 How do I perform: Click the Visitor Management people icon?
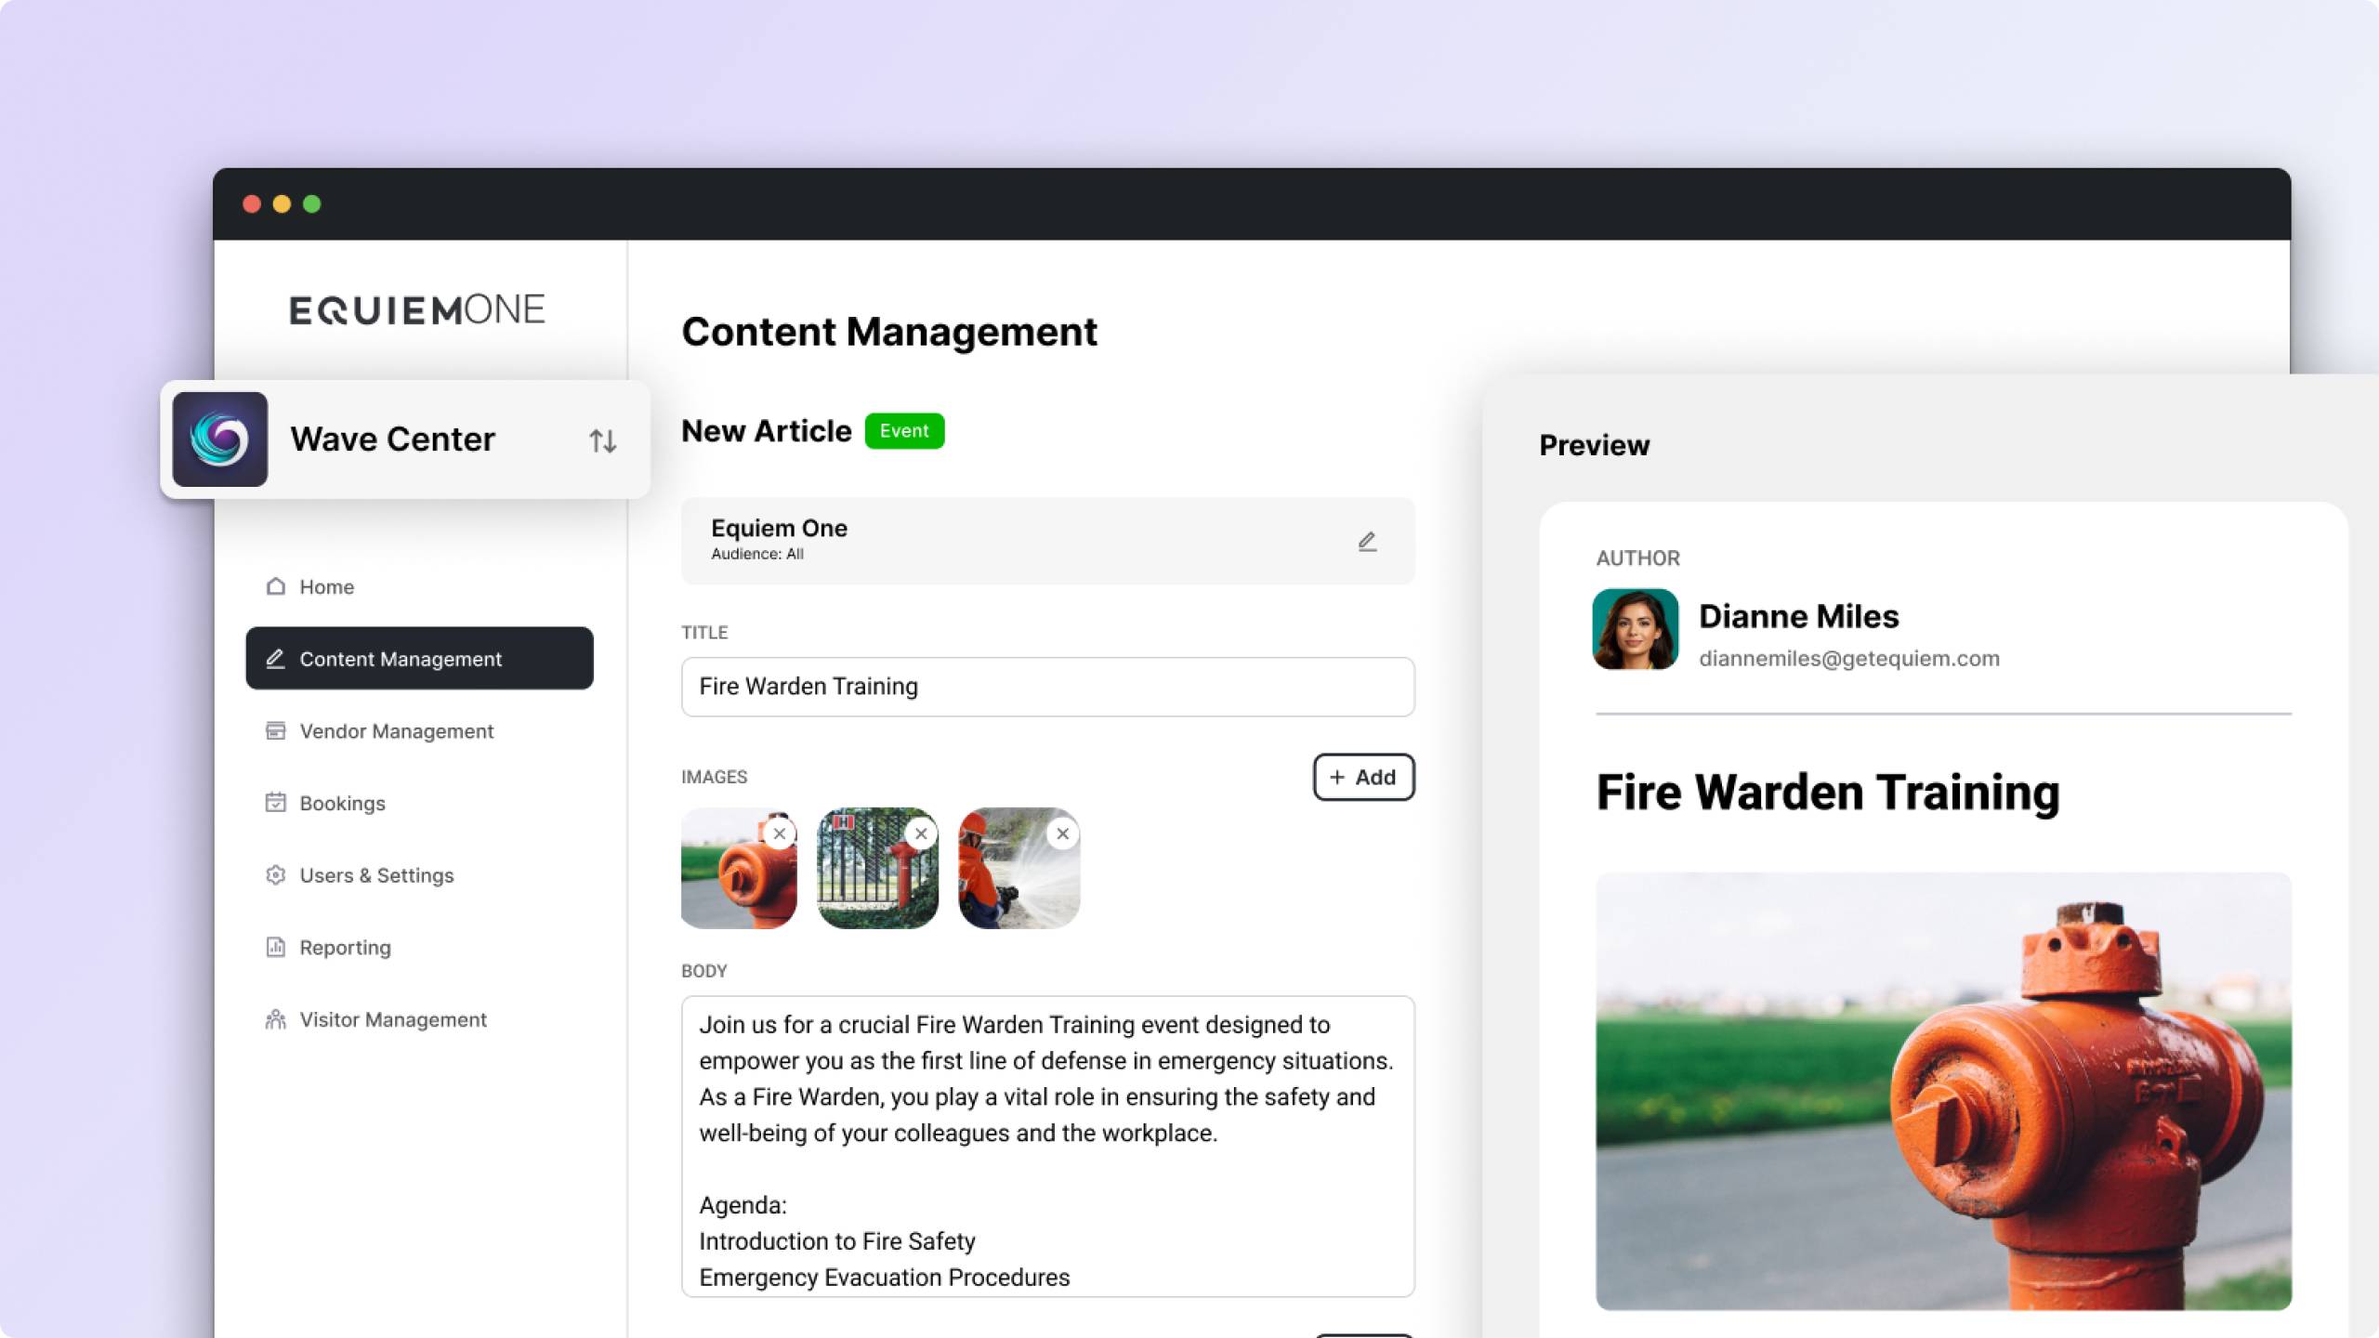(x=276, y=1019)
